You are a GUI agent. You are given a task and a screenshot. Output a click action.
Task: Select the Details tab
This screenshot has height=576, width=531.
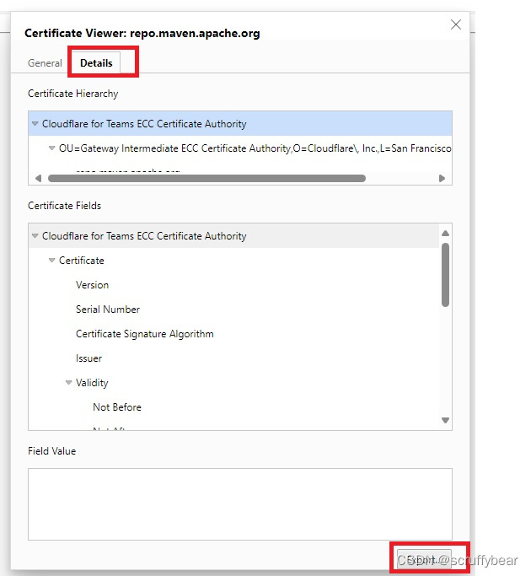pyautogui.click(x=96, y=63)
